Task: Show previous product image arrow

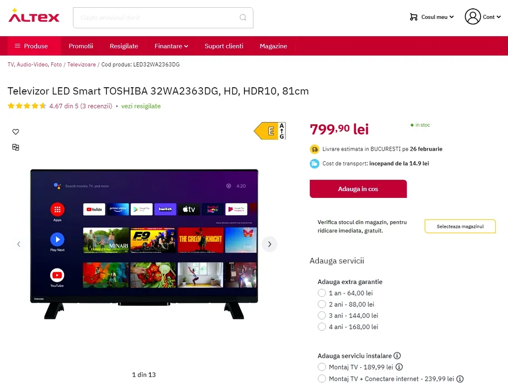Action: pyautogui.click(x=19, y=244)
